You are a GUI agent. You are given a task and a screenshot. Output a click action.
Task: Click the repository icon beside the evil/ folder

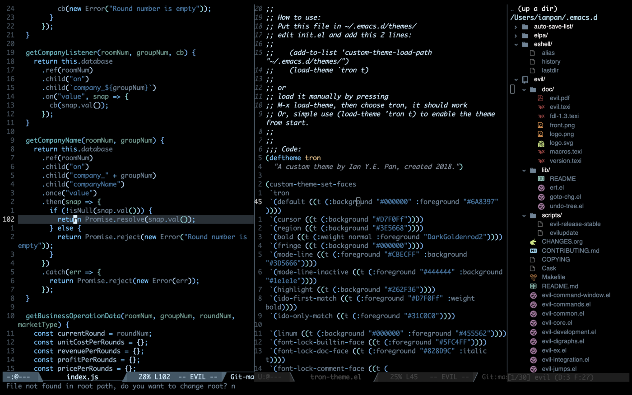click(x=525, y=79)
